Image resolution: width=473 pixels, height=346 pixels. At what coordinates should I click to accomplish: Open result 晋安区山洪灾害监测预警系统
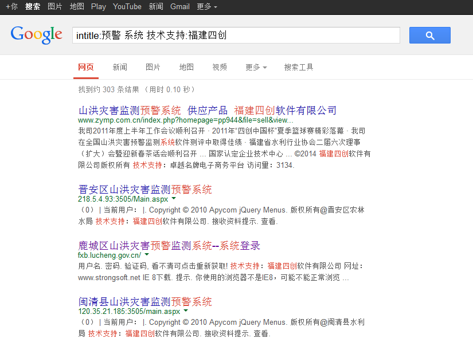click(x=145, y=189)
